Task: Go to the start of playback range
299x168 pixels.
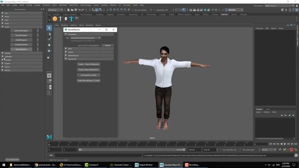Action: [271, 144]
